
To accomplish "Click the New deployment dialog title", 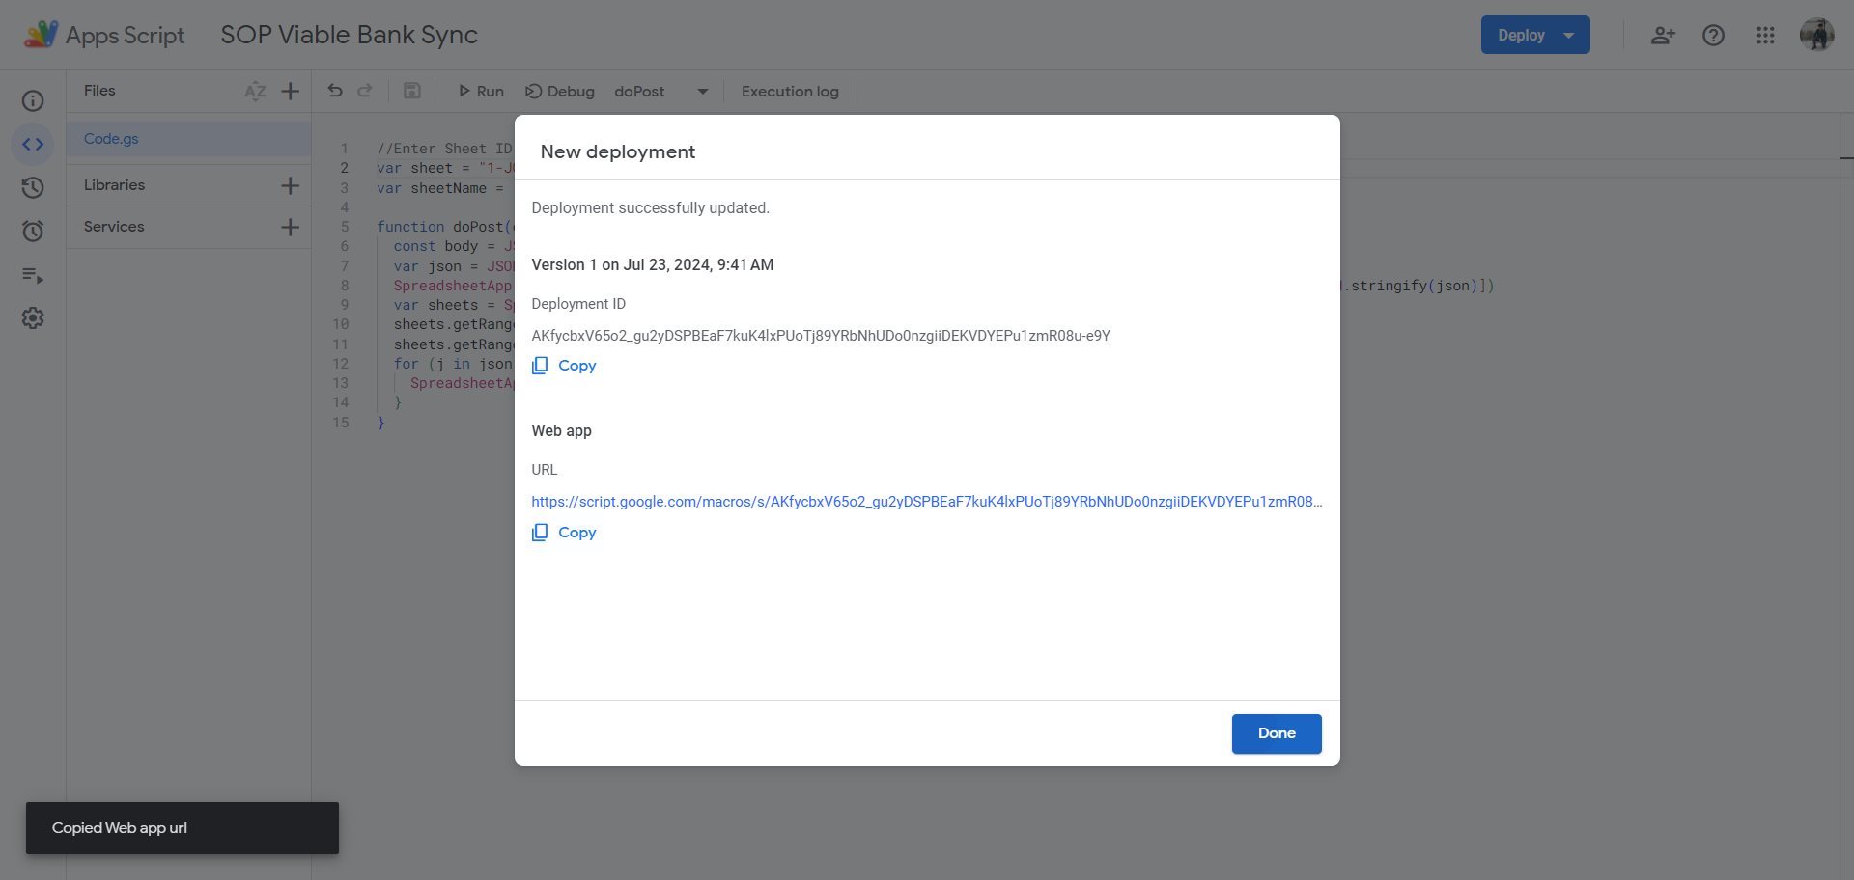I will click(618, 151).
